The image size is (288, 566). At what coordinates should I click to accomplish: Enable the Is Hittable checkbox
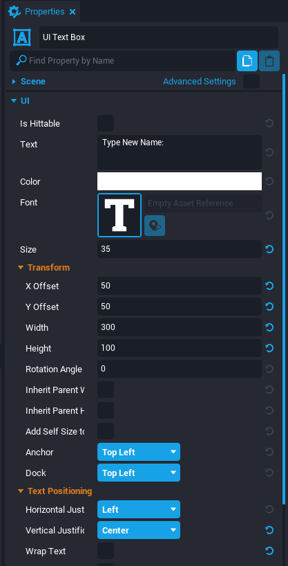pyautogui.click(x=106, y=123)
